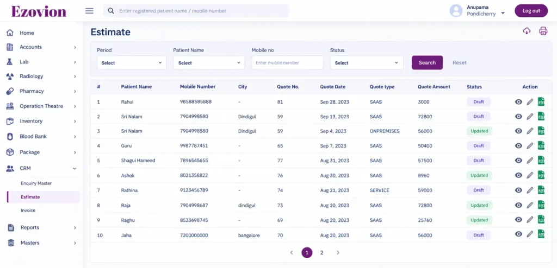This screenshot has height=268, width=557.
Task: Go to page 2 of estimates
Action: [322, 252]
